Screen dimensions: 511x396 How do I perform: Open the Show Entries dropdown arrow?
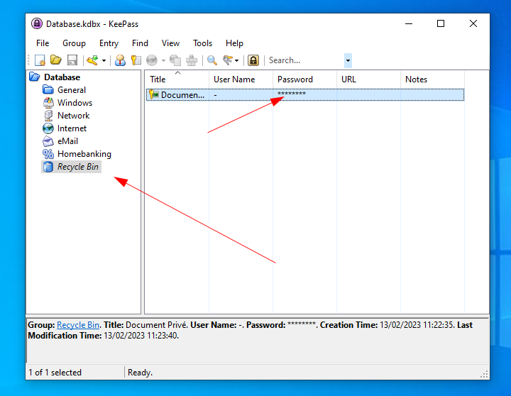click(x=237, y=61)
